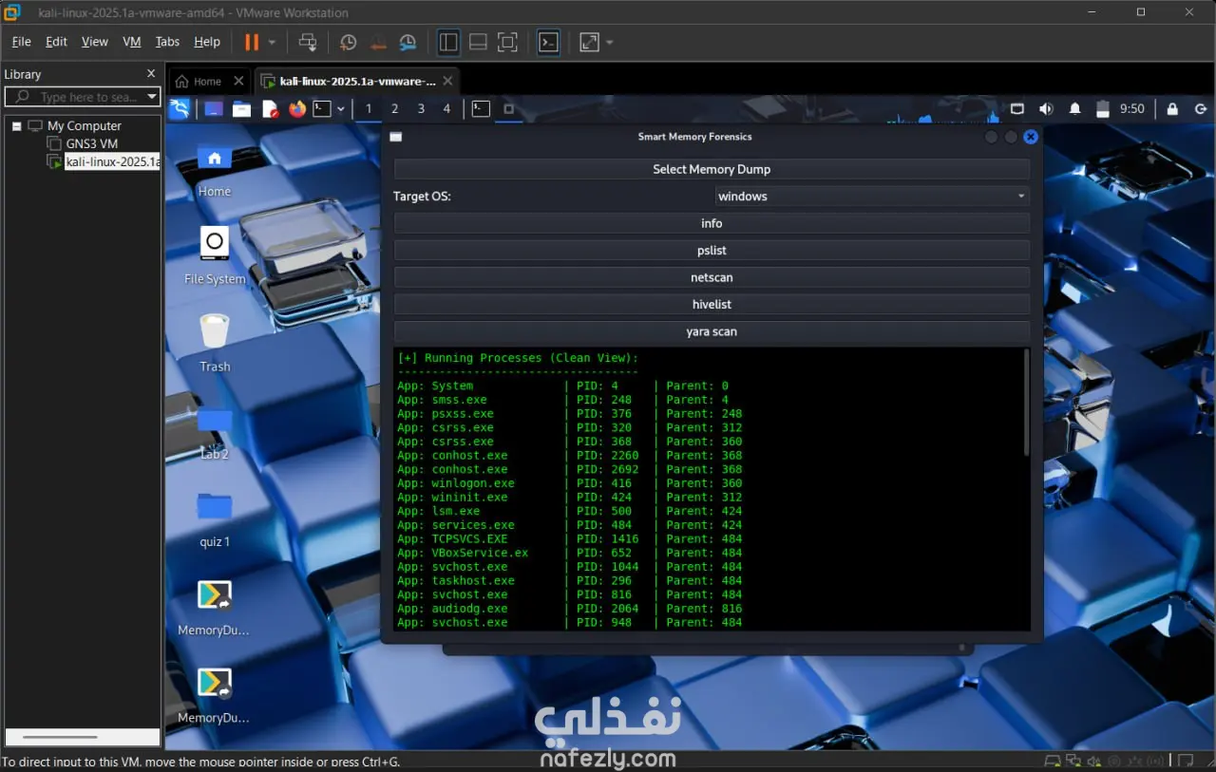This screenshot has height=772, width=1216.
Task: Open the library search dropdown arrow
Action: pyautogui.click(x=152, y=97)
